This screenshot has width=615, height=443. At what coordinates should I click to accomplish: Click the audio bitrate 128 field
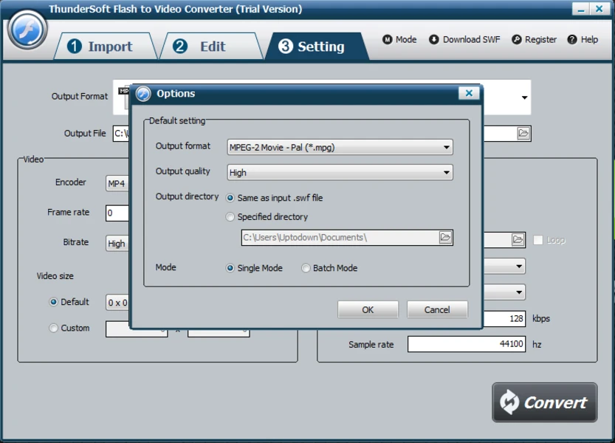(504, 319)
